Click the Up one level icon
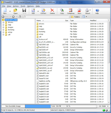This screenshot has height=113, width=111. pos(20,17)
